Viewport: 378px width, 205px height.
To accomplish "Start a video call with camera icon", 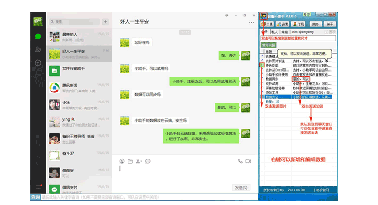I will click(x=248, y=161).
